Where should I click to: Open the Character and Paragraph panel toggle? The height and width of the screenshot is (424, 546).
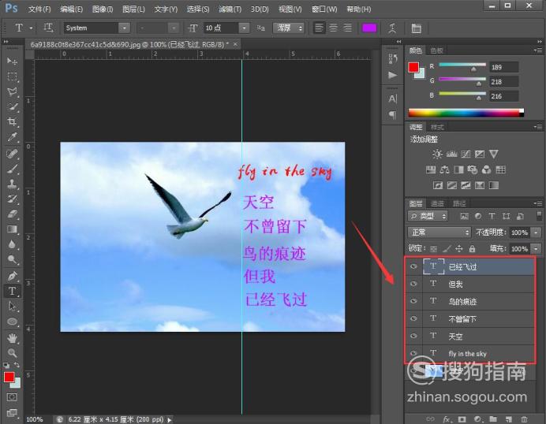coord(417,28)
